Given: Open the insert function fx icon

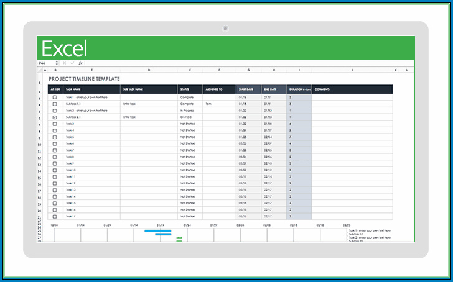Looking at the screenshot, I should coord(80,63).
